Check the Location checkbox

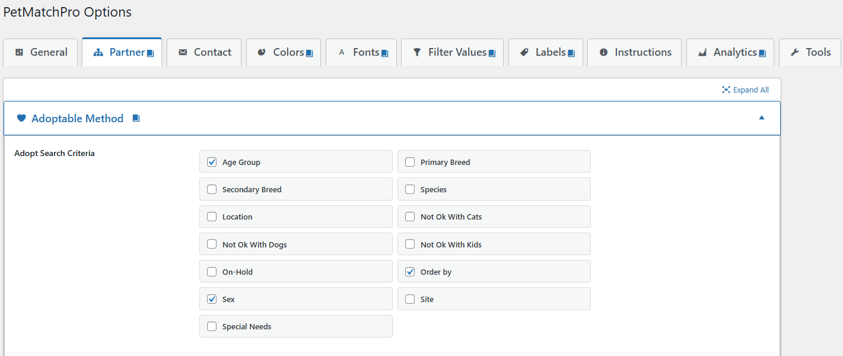click(212, 217)
